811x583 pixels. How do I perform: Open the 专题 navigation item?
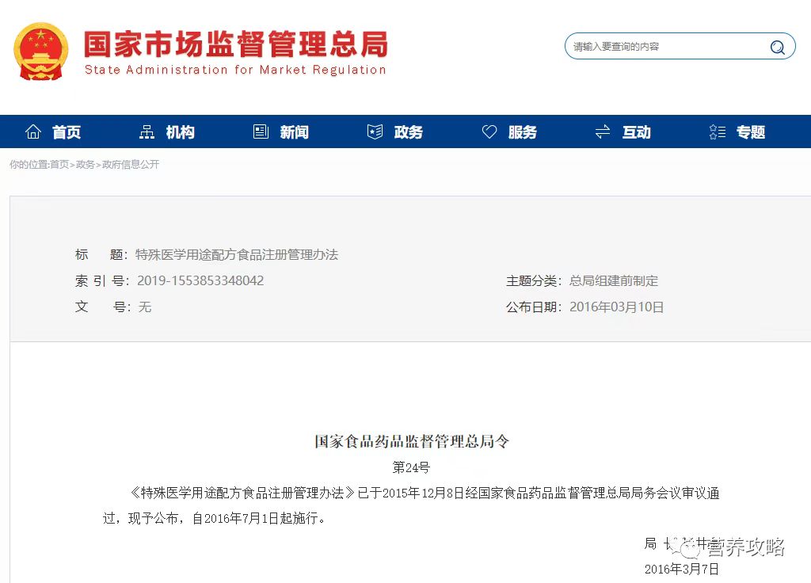pos(750,132)
